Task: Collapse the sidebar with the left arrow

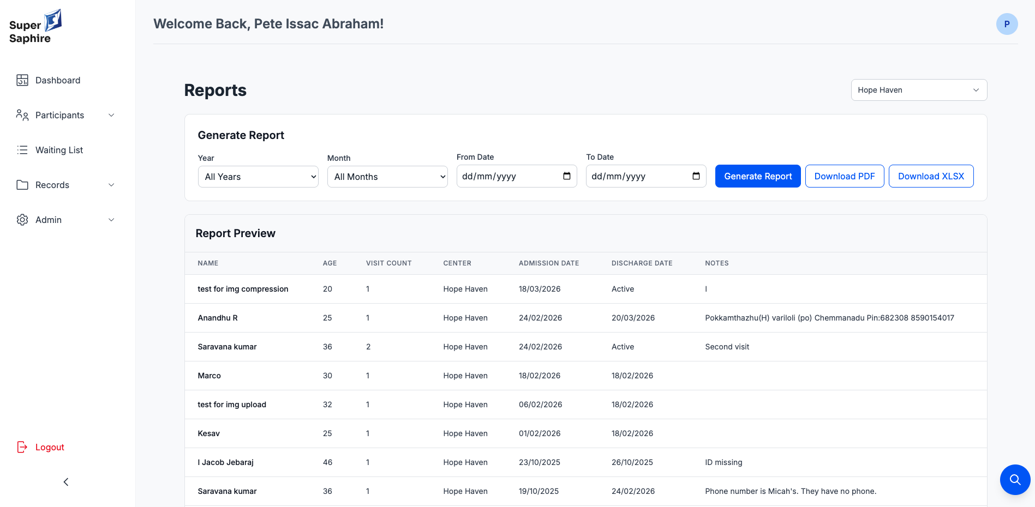Action: pyautogui.click(x=66, y=482)
